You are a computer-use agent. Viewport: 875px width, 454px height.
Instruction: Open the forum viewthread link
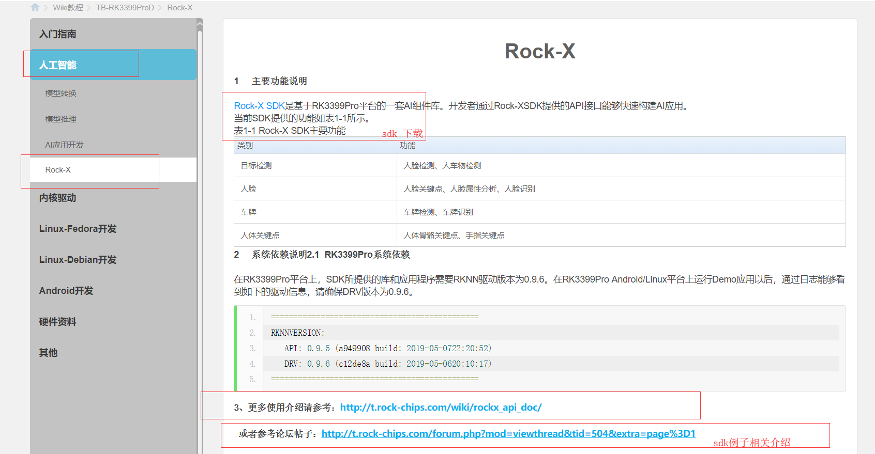point(508,434)
